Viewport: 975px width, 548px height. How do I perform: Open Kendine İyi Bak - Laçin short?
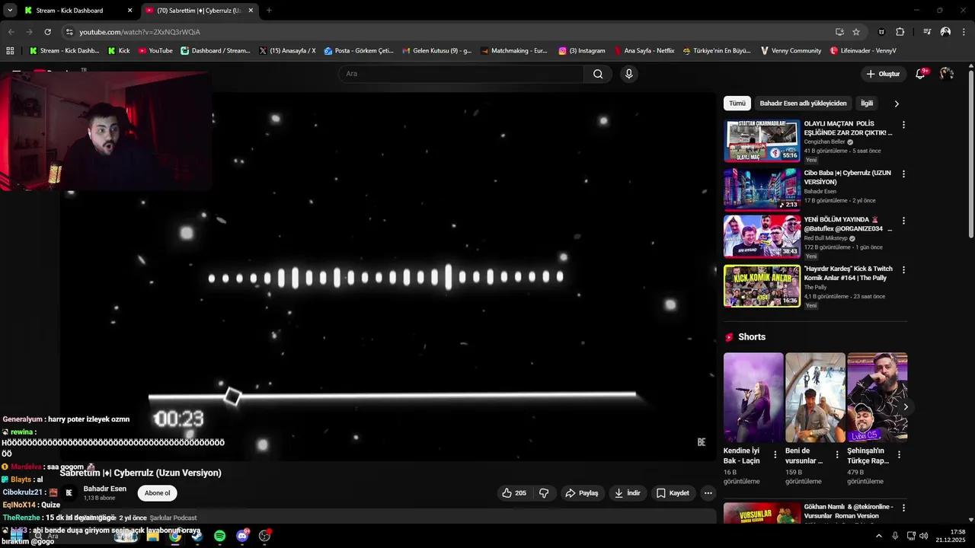(753, 397)
